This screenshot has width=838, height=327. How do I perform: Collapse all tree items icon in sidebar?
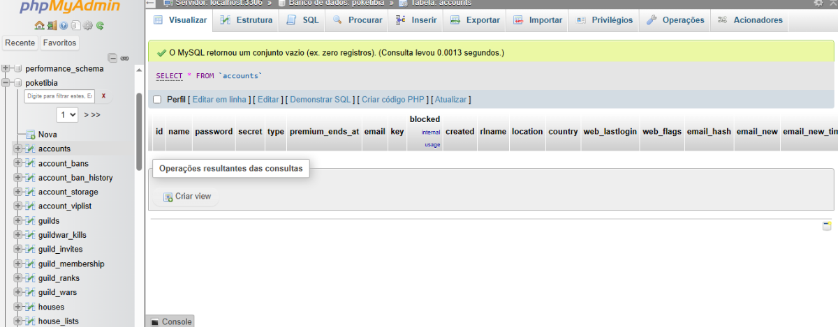click(x=113, y=58)
